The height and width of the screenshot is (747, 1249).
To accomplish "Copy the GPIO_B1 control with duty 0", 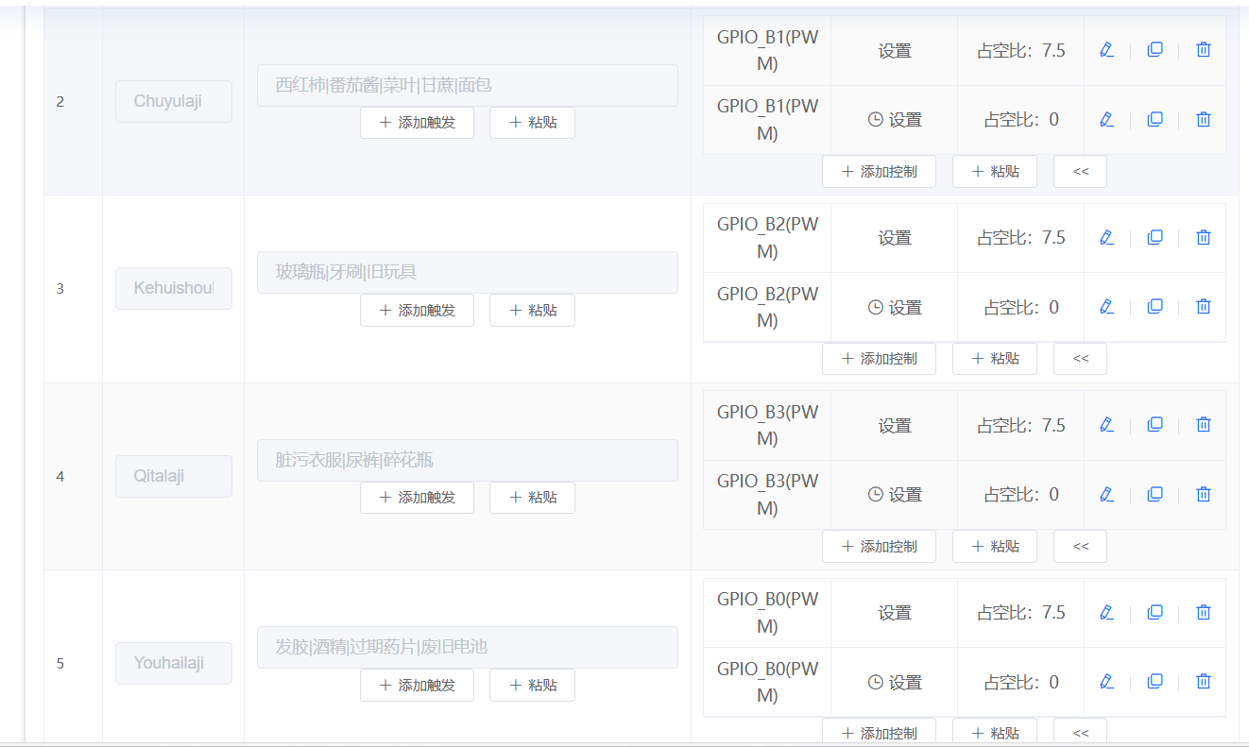I will click(1155, 119).
